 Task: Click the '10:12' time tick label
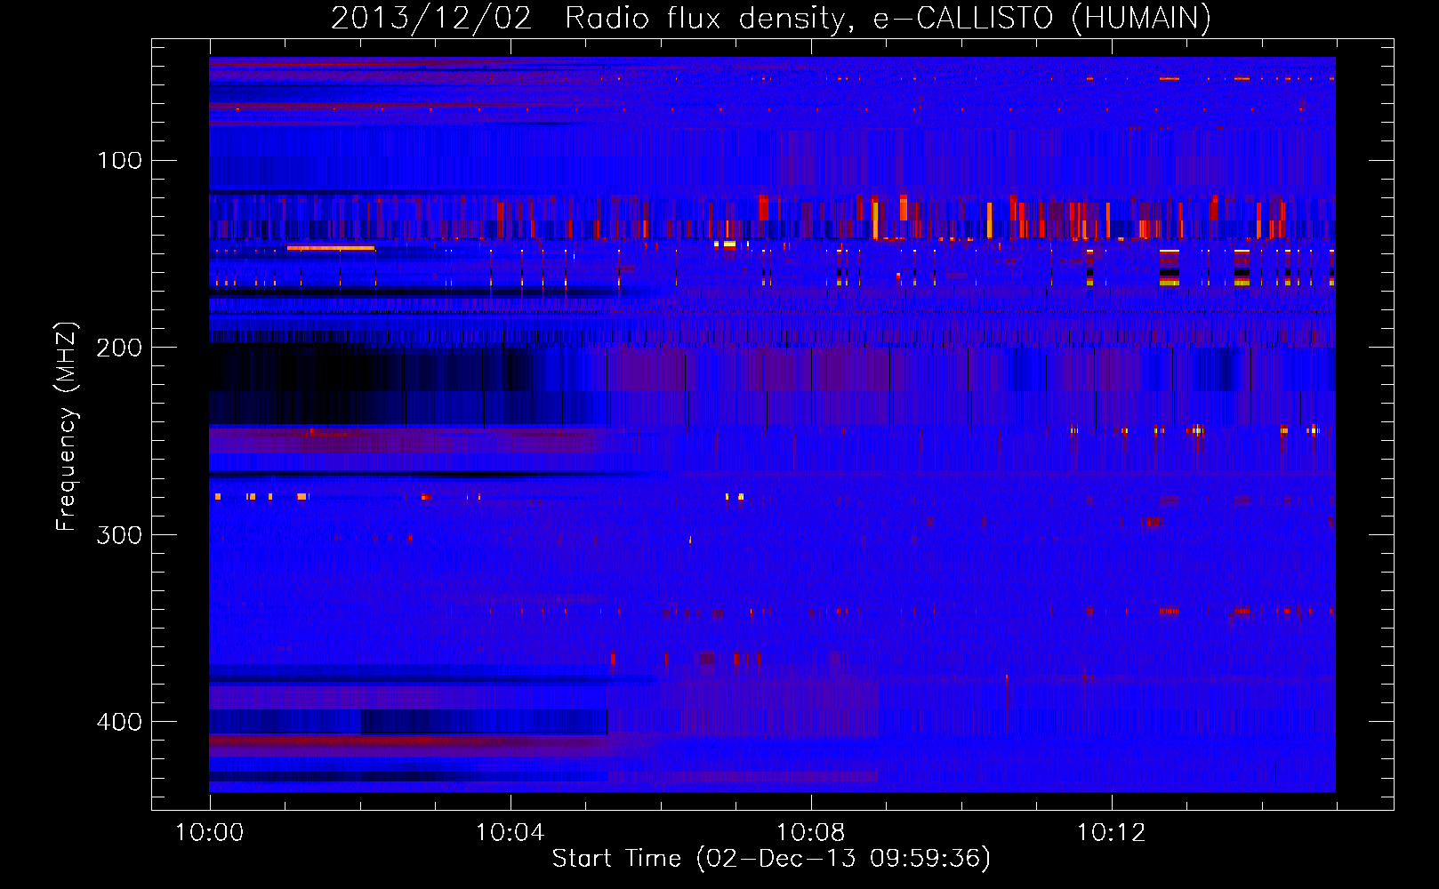pyautogui.click(x=1111, y=833)
